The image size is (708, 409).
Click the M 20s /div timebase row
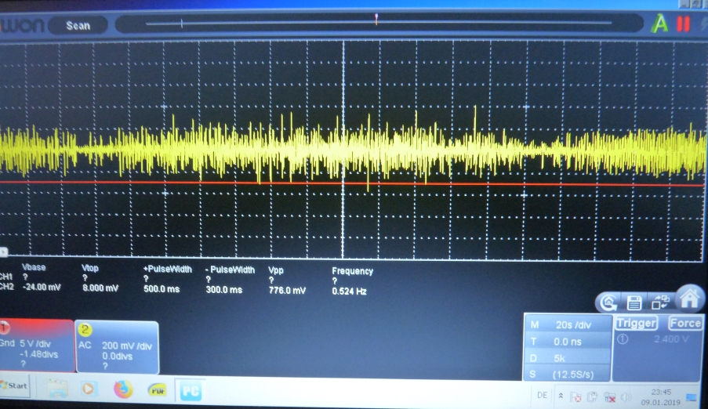coord(567,324)
